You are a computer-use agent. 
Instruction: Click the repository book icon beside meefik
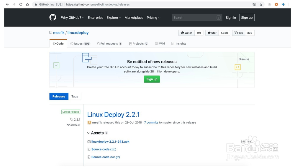[51, 33]
